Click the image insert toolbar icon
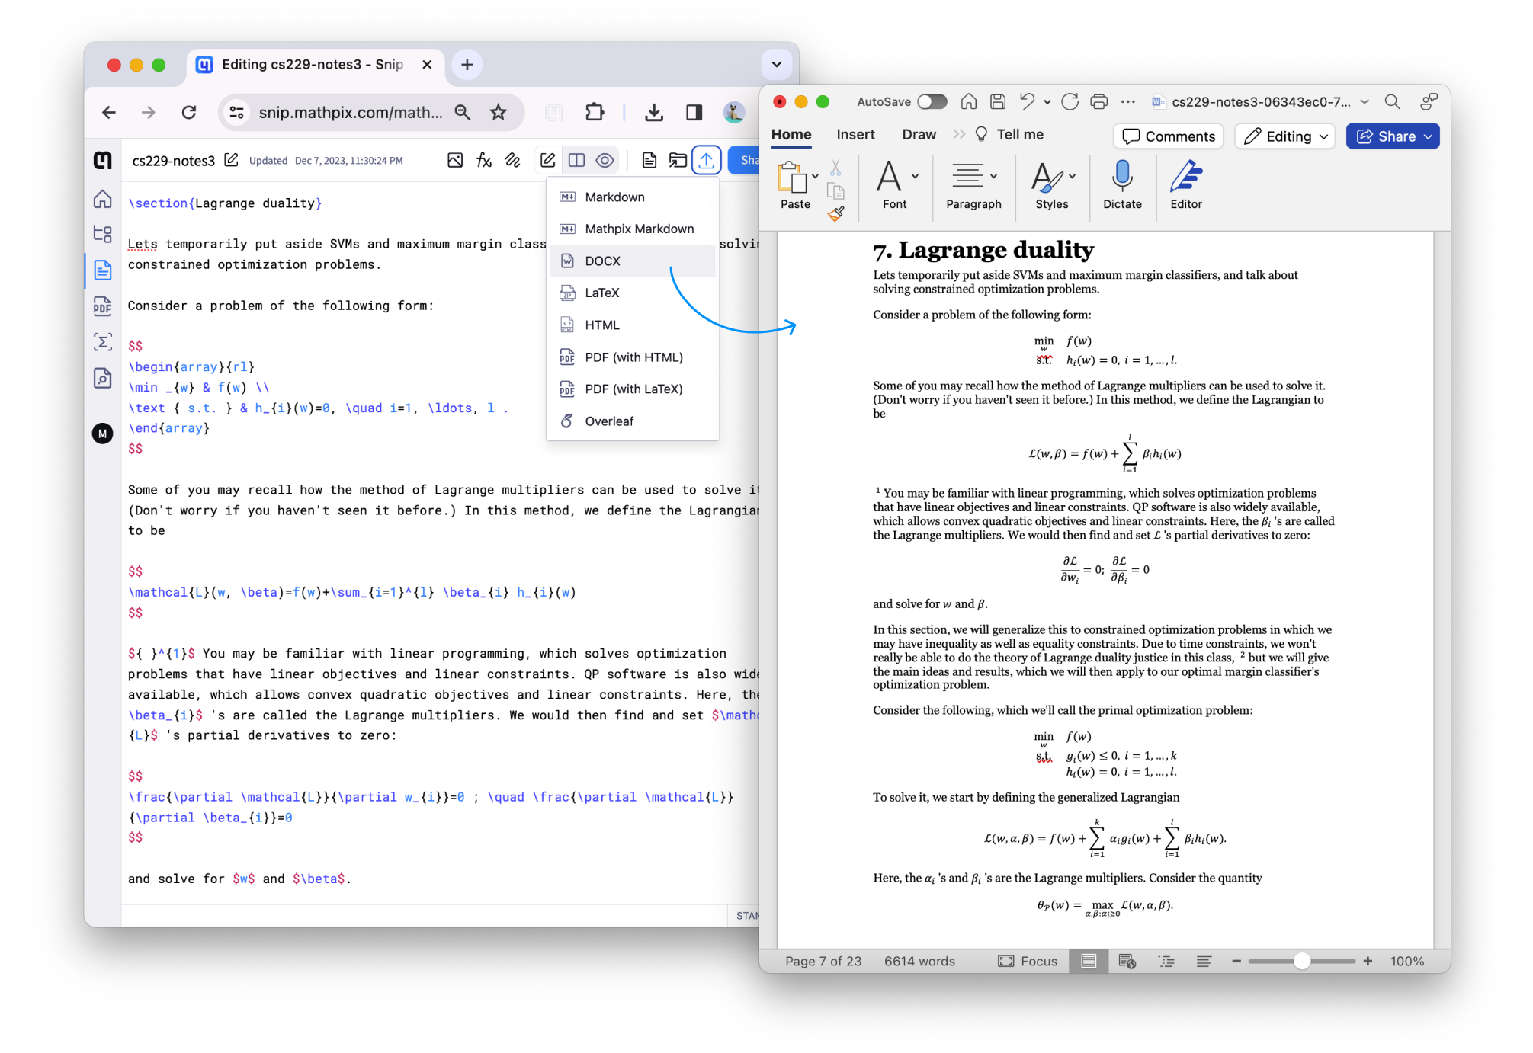 455,160
